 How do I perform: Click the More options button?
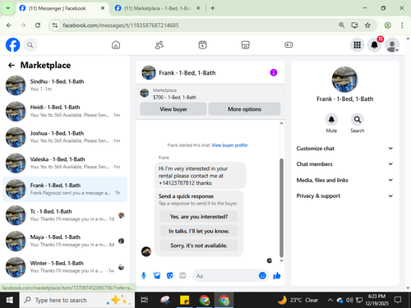244,109
